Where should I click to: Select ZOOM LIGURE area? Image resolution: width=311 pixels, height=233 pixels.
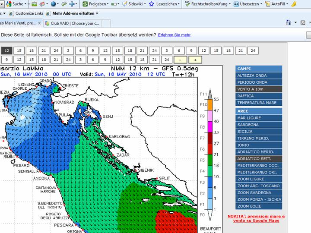tap(259, 179)
